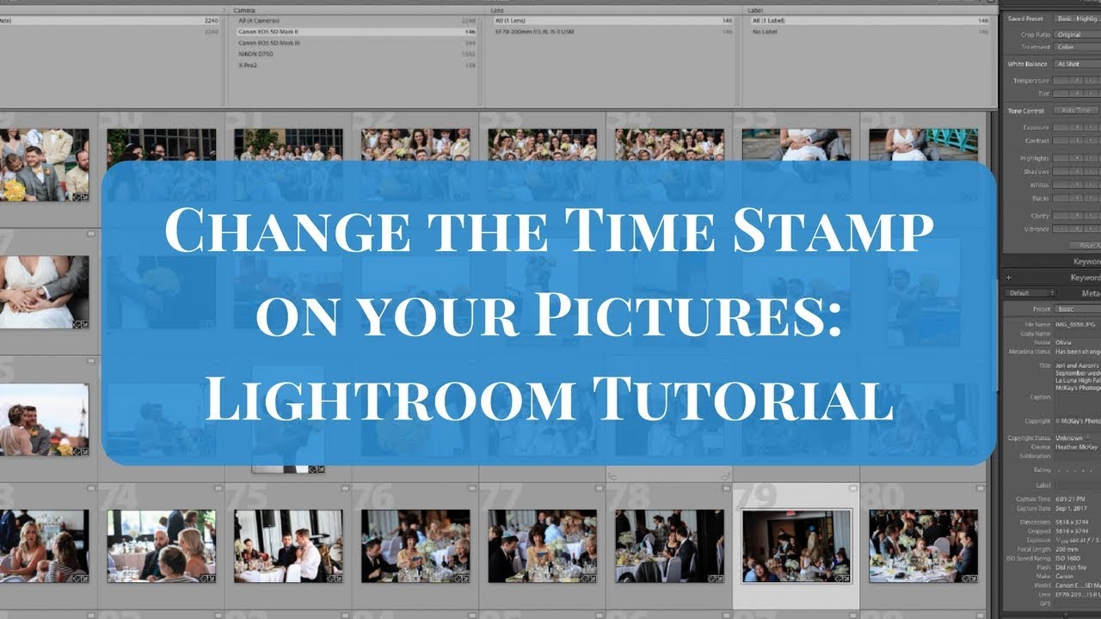Image resolution: width=1101 pixels, height=619 pixels.
Task: Decrease Exposure by large step
Action: pos(1061,127)
